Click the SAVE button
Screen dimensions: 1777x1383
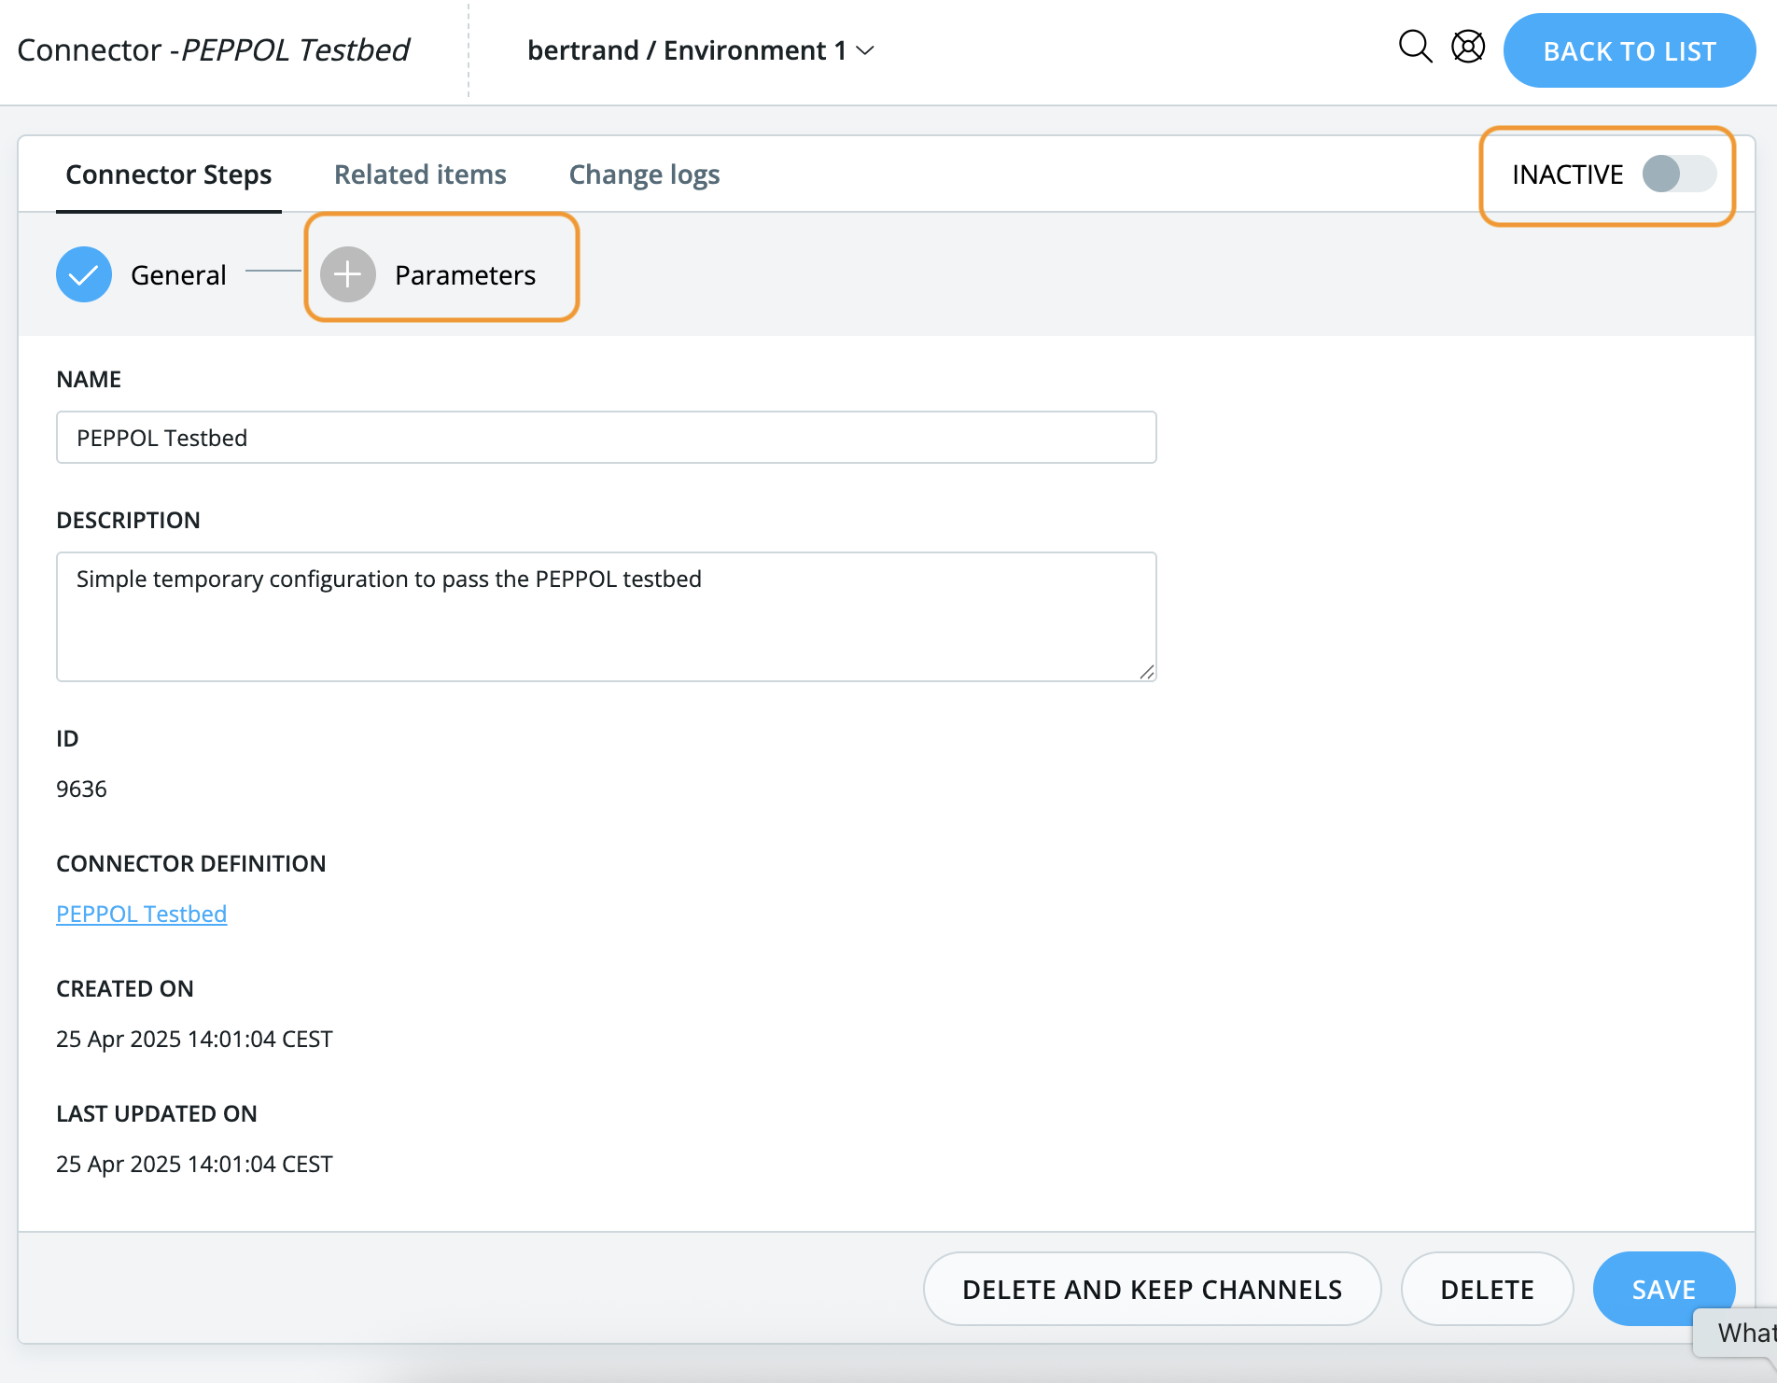pos(1662,1289)
